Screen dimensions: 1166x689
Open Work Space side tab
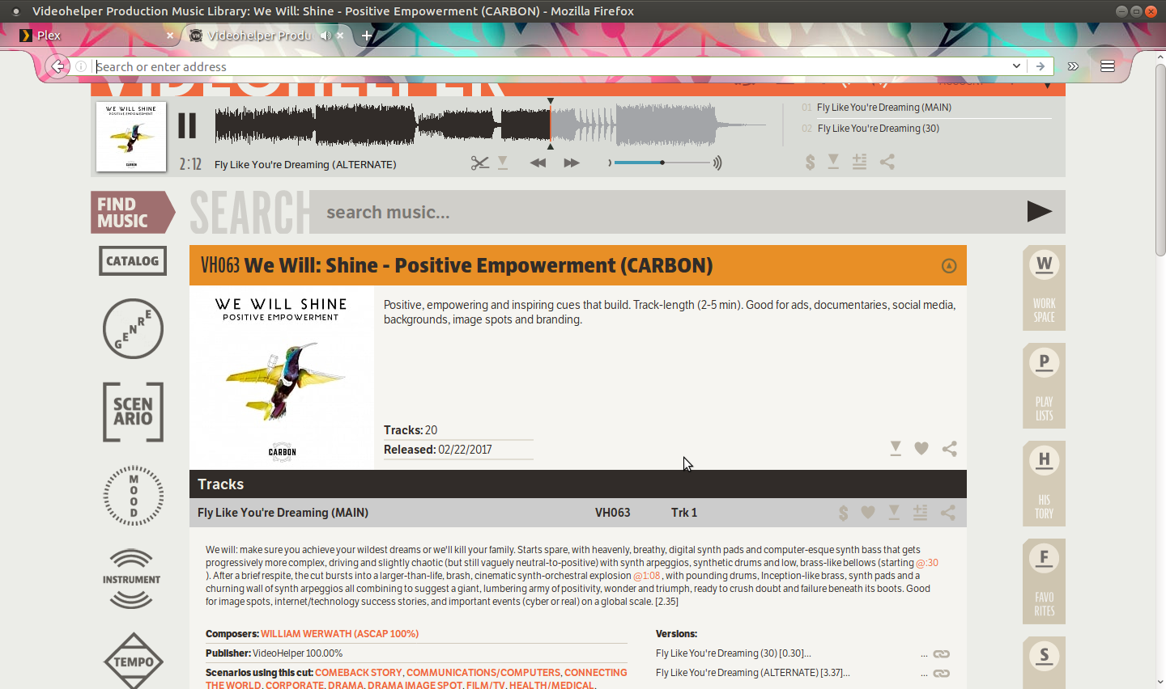[1045, 288]
